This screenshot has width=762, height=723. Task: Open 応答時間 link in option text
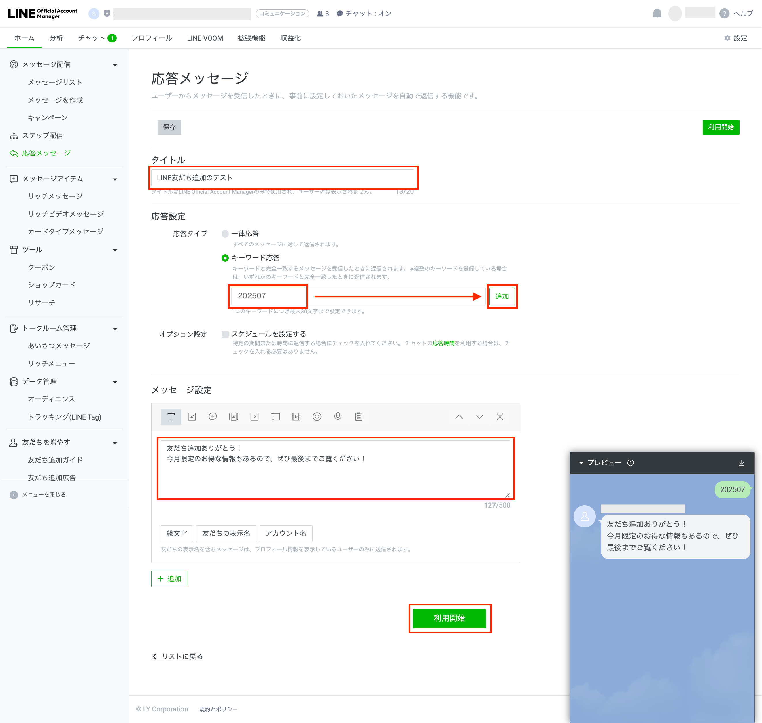click(443, 343)
